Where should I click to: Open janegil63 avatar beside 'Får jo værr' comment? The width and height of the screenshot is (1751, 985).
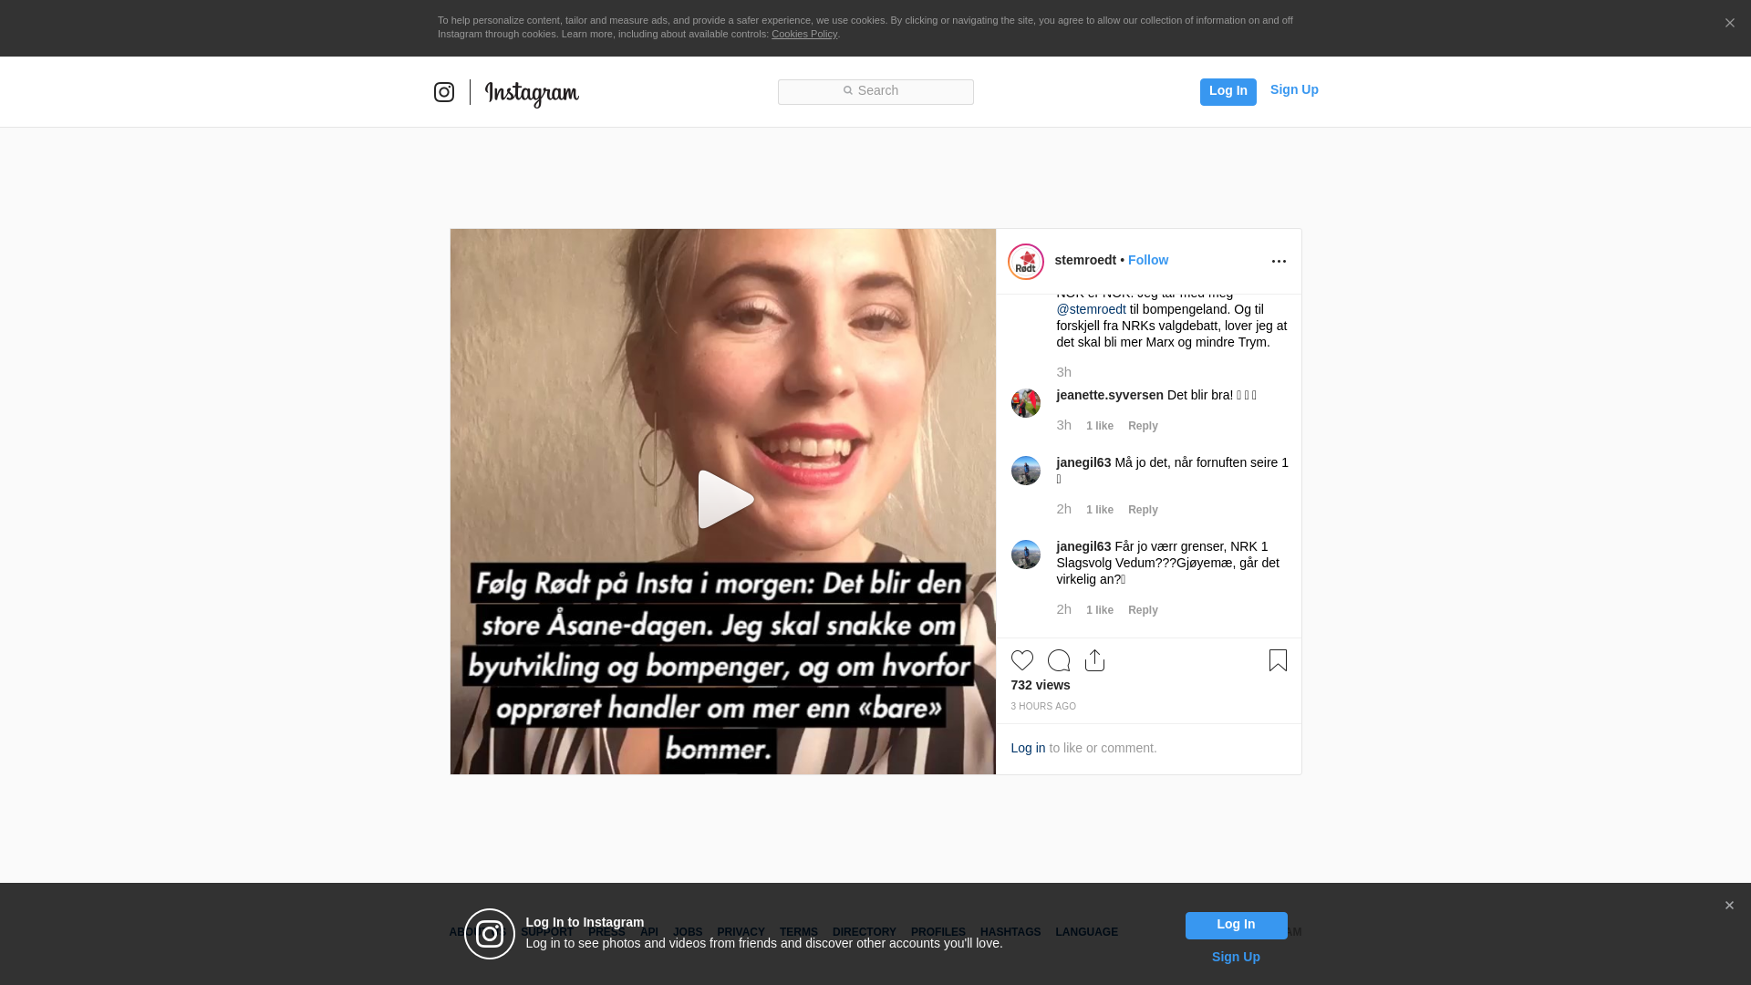1026,555
